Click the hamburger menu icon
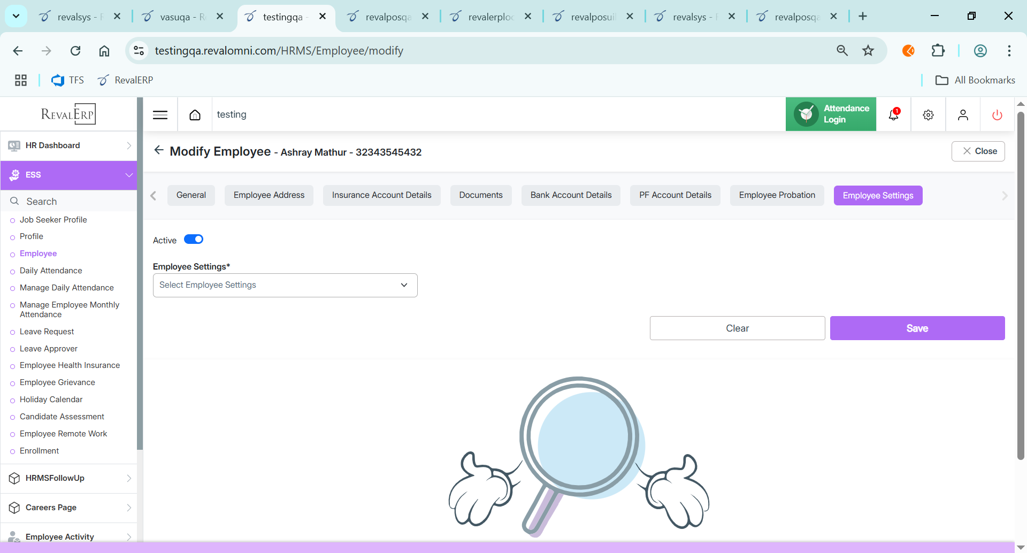The height and width of the screenshot is (553, 1027). [160, 115]
